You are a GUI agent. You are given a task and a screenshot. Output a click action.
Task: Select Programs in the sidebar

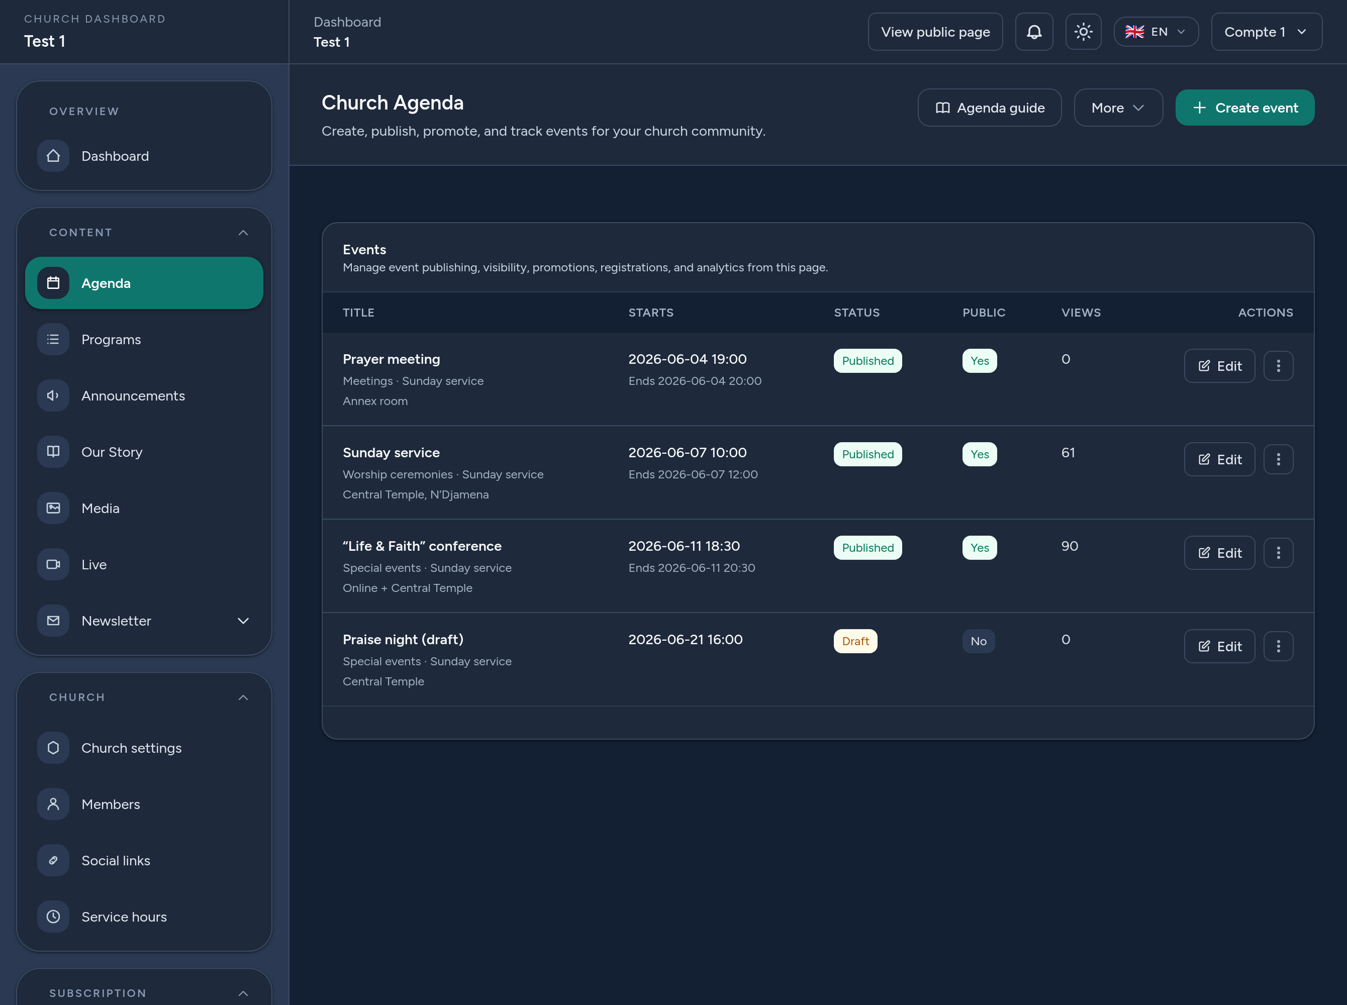tap(144, 340)
